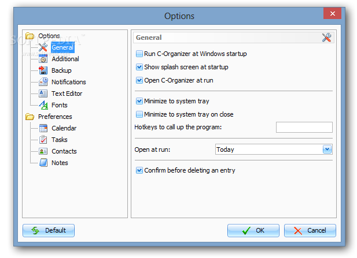Click the Contacts card icon

(x=43, y=151)
